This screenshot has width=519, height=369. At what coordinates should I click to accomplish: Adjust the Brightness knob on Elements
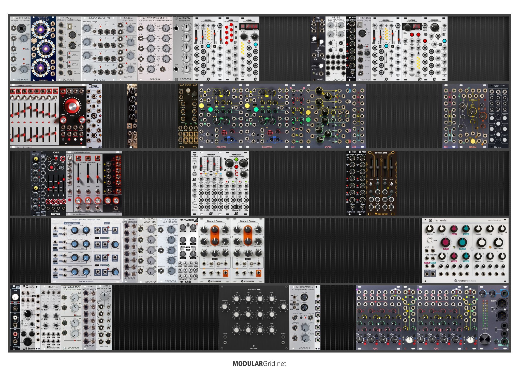tap(498, 242)
